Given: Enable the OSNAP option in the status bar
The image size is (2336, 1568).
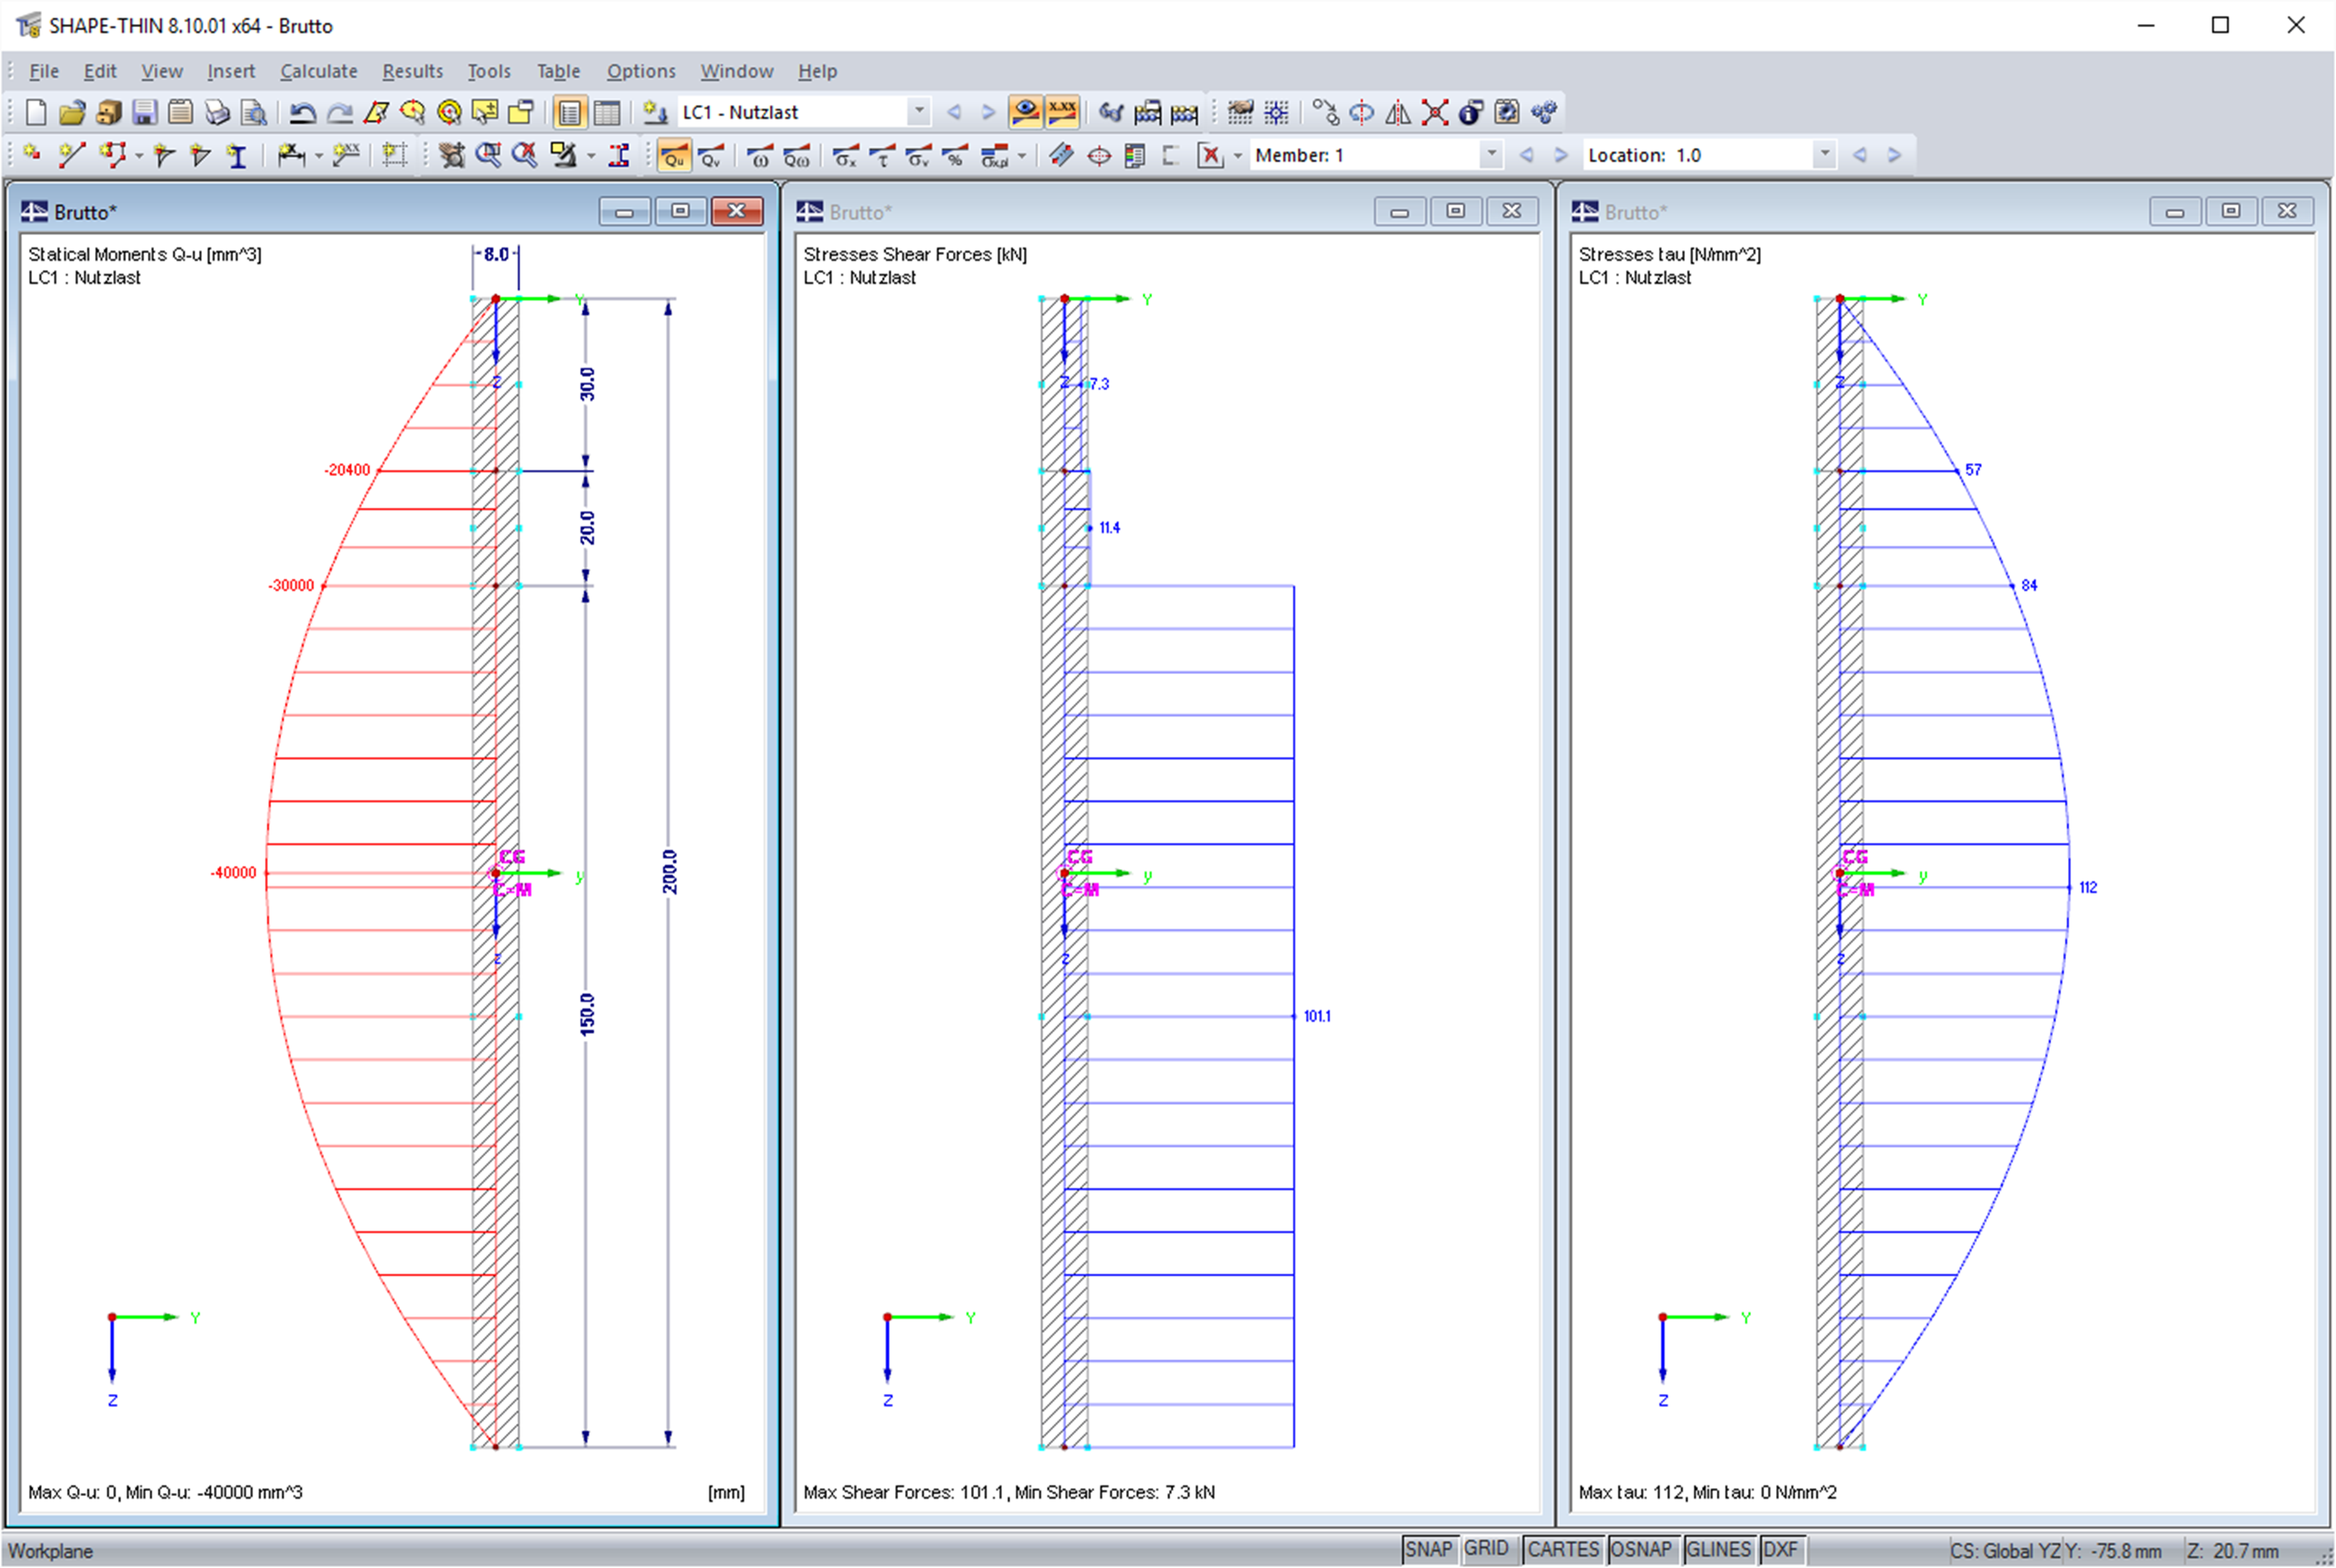Looking at the screenshot, I should tap(1641, 1548).
